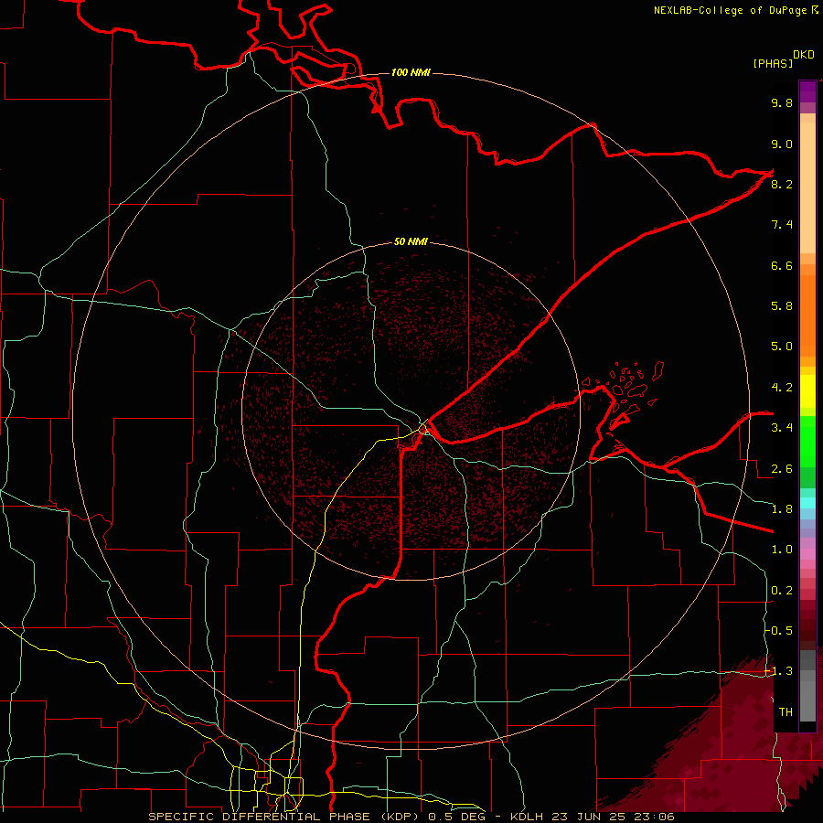Click the DKD unit label above scale

point(804,55)
